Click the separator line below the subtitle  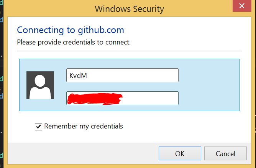click(x=129, y=51)
